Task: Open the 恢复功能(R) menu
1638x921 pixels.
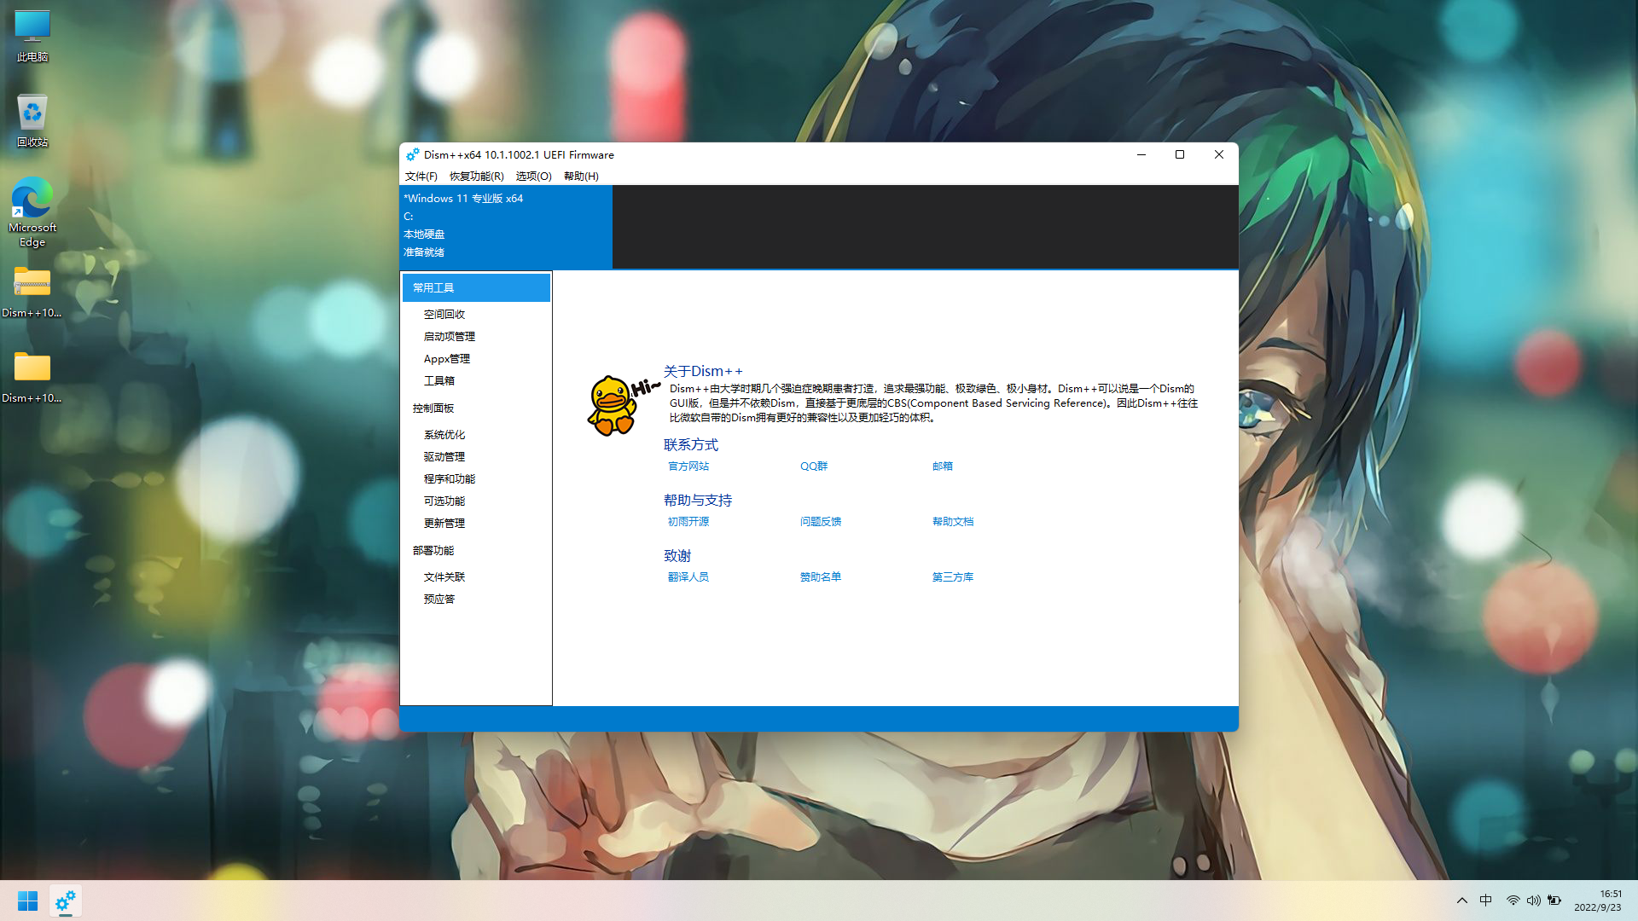Action: (x=476, y=177)
